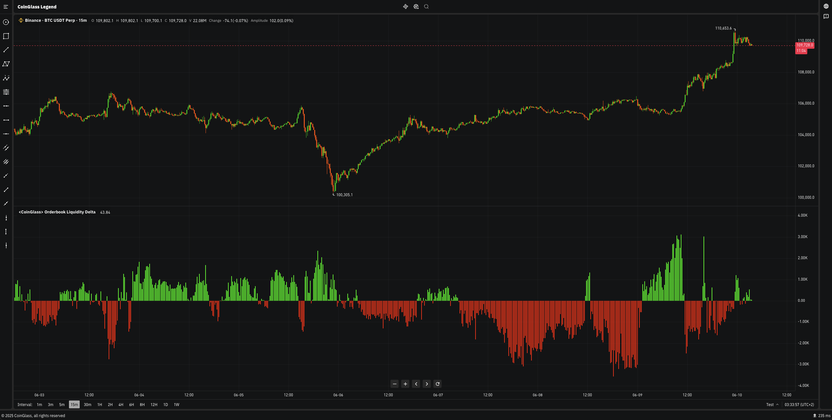832x420 pixels.
Task: Select the zigzag polyline drawing tool
Action: pyautogui.click(x=6, y=78)
